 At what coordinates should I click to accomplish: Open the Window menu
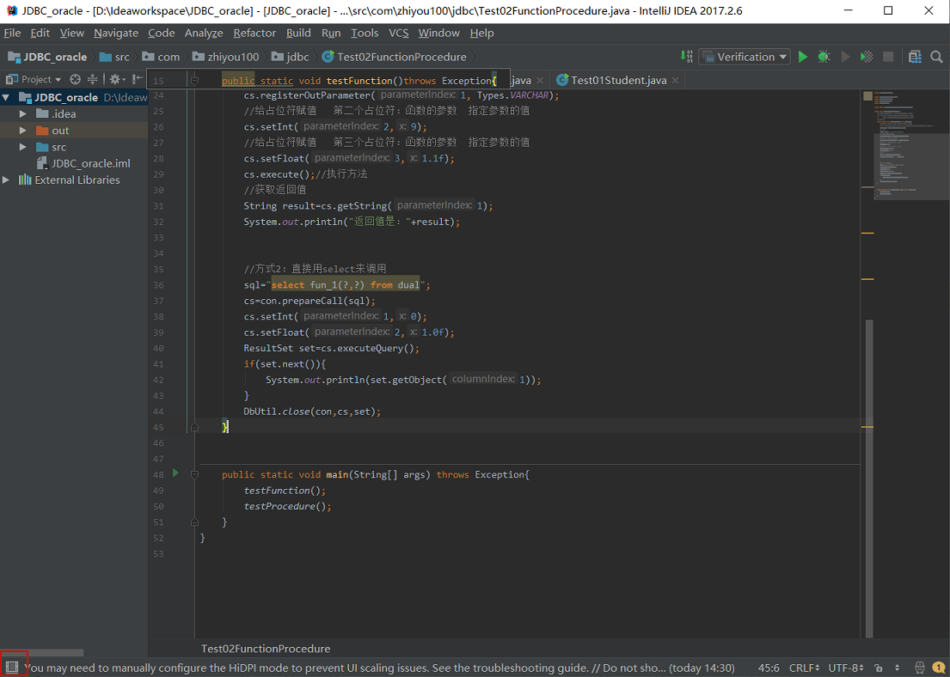(x=438, y=33)
